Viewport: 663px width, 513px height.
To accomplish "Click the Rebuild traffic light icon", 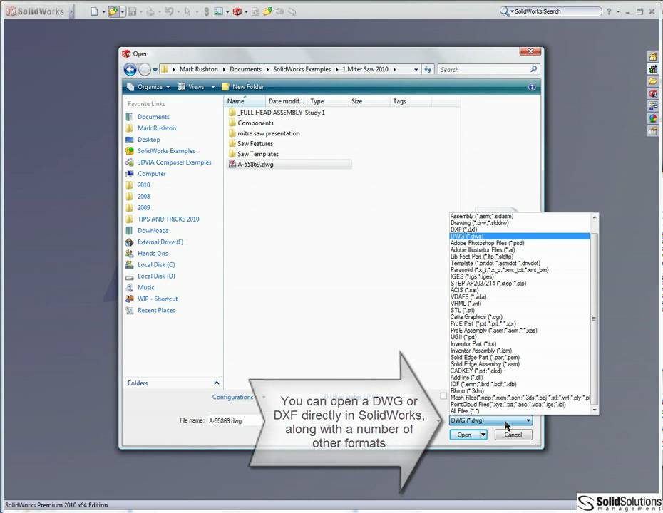I will (x=206, y=11).
